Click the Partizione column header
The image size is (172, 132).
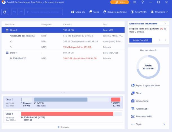(x=10, y=24)
